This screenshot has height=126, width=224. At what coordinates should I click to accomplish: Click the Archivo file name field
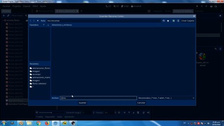click(98, 98)
